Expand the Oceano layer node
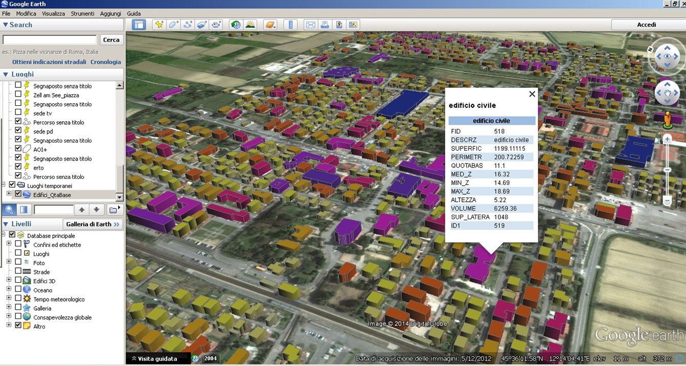The image size is (686, 366). [x=9, y=290]
